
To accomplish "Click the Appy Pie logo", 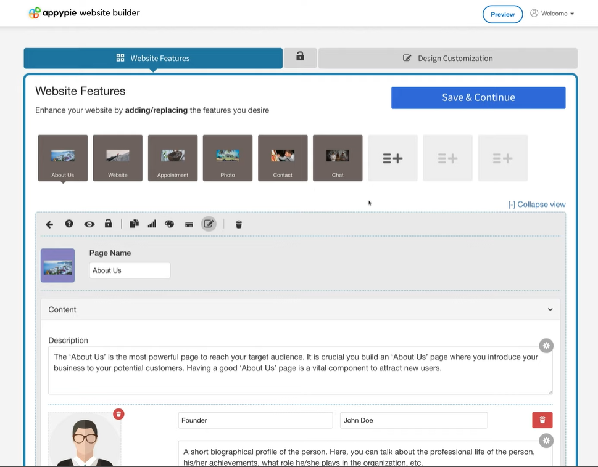I will [x=85, y=12].
